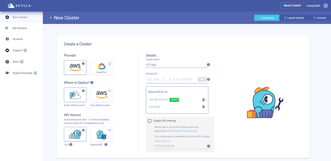Choose Scylla AWS Account deployment option

coord(75,95)
